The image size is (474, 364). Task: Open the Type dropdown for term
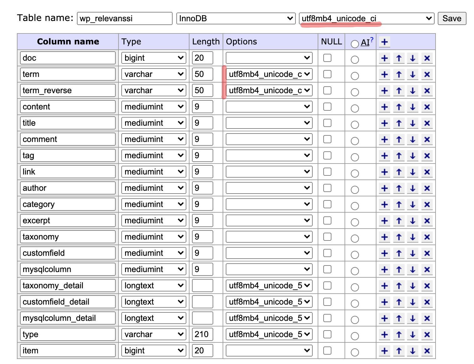(x=154, y=74)
